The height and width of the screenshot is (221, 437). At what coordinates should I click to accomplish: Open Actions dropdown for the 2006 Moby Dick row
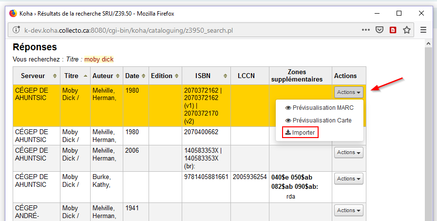(349, 153)
